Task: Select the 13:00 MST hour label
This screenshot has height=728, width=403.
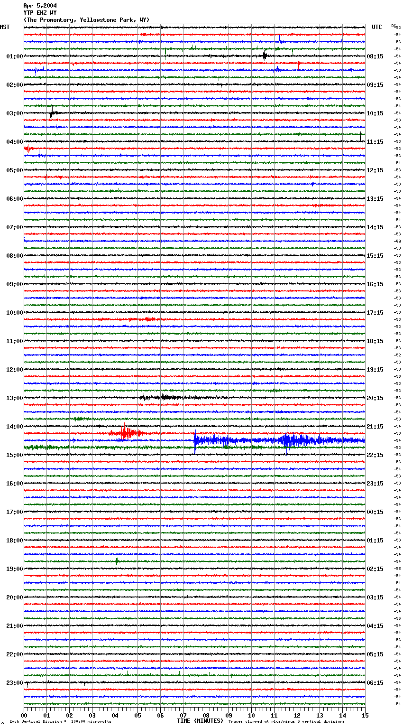Action: coord(15,398)
